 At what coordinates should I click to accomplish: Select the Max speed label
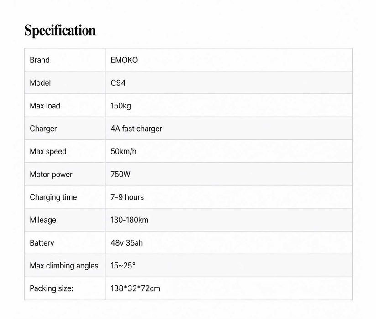coord(48,152)
